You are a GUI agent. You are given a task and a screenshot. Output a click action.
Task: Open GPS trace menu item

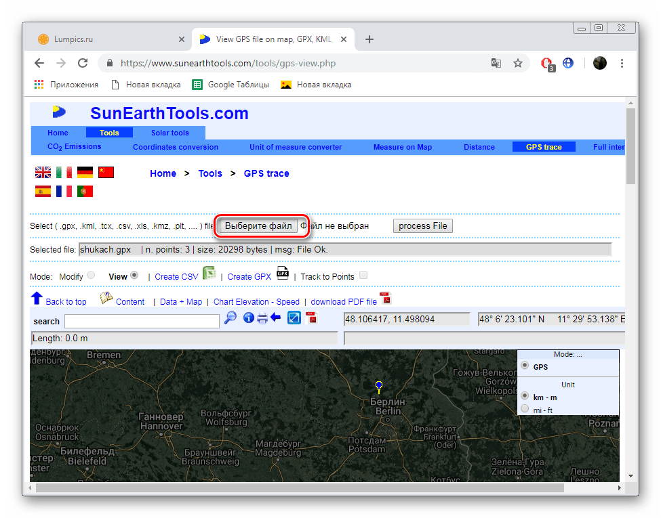(544, 147)
